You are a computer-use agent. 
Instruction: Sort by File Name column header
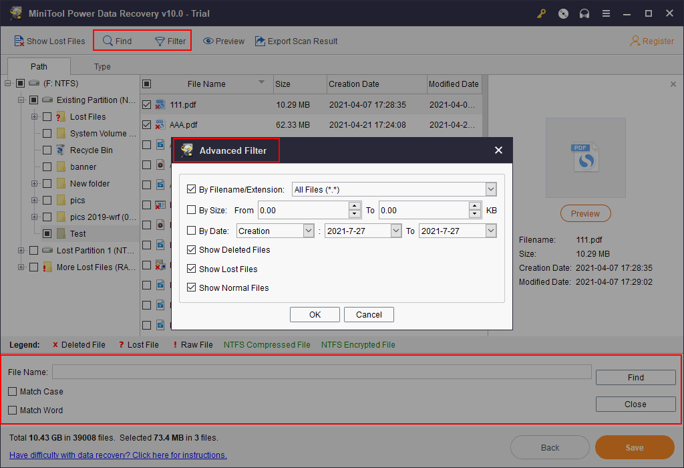[x=207, y=84]
